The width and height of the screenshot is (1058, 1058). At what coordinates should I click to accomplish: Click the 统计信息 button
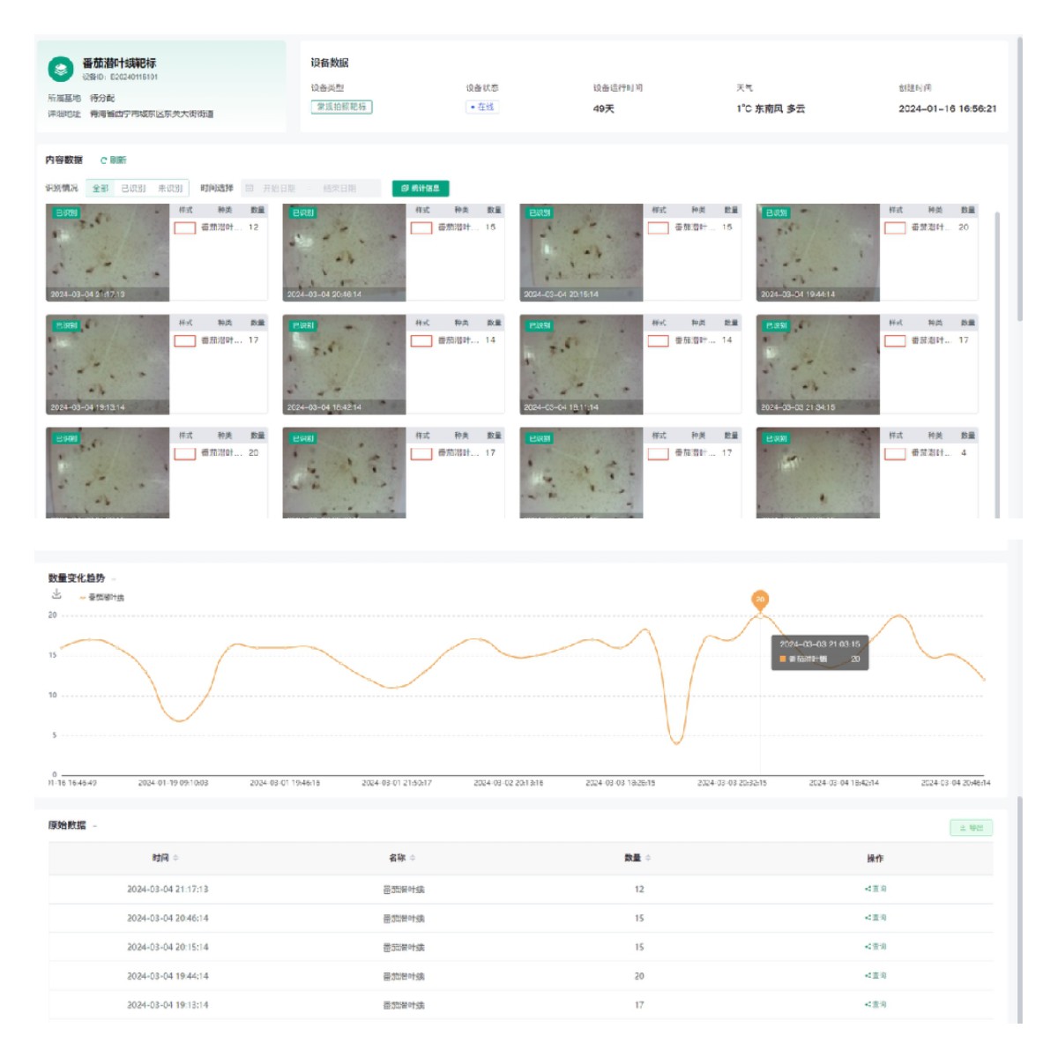tap(421, 189)
